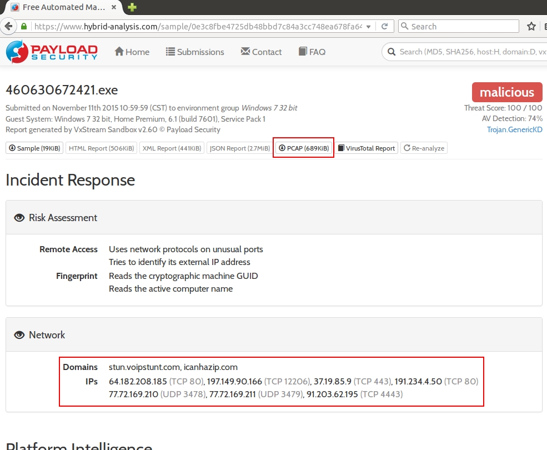Click the site search magnifier icon
Image resolution: width=547 pixels, height=450 pixels.
point(392,52)
